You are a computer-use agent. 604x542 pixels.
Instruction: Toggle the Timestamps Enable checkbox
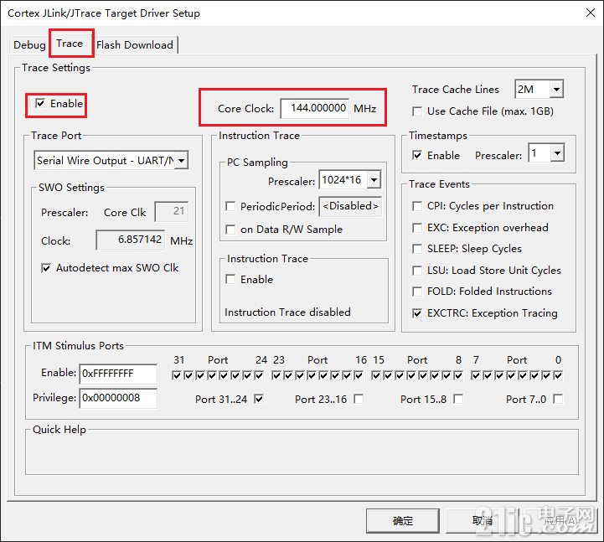click(x=417, y=155)
